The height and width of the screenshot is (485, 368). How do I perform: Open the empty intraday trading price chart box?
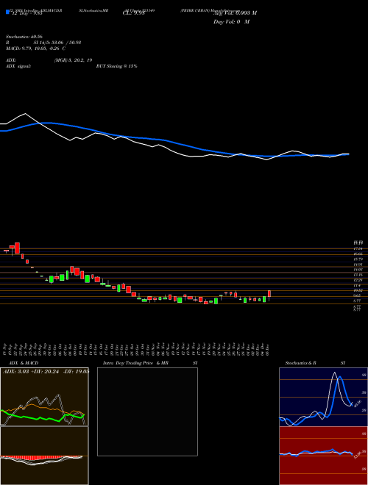(x=147, y=412)
